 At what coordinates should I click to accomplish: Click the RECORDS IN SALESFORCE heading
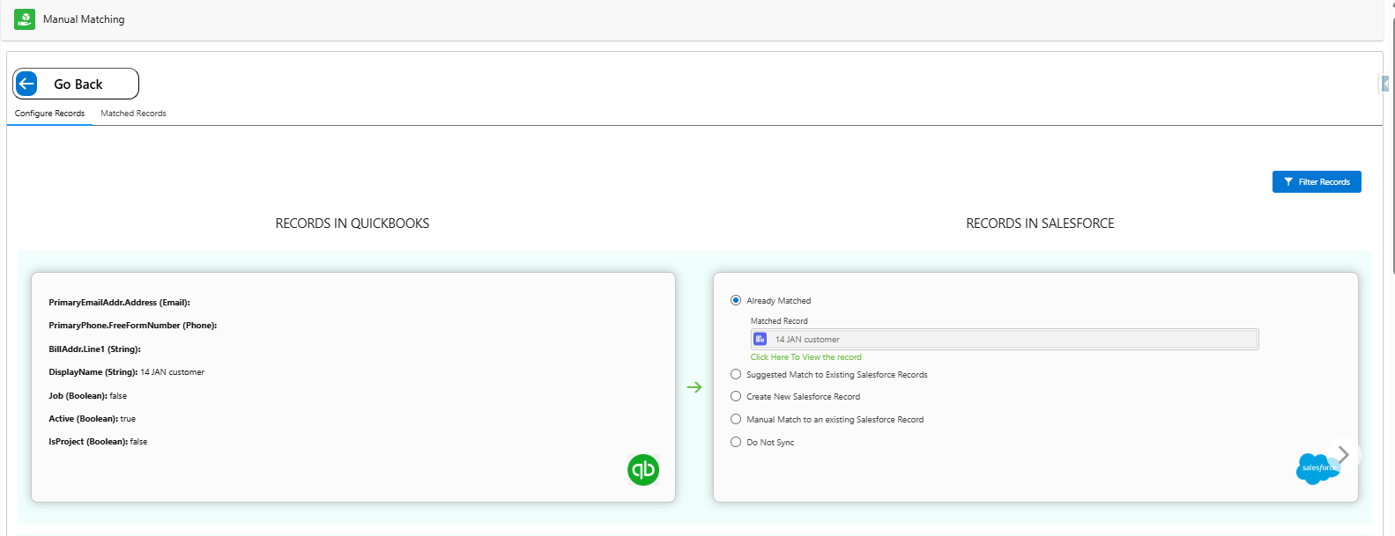click(x=1040, y=224)
